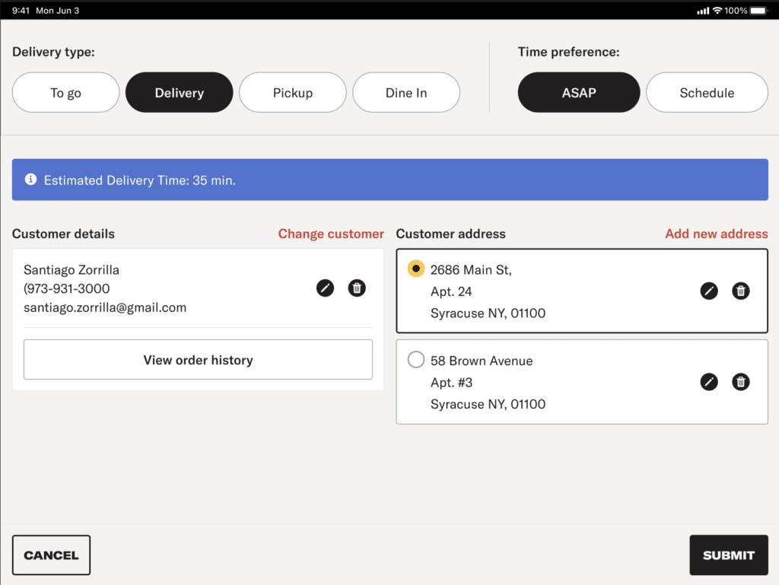Switch delivery type to Dine In
This screenshot has height=585, width=779.
406,92
